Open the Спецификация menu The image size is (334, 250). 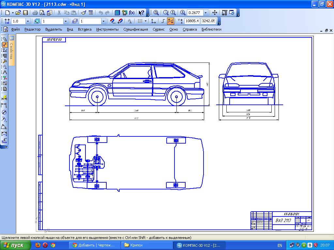(x=136, y=30)
